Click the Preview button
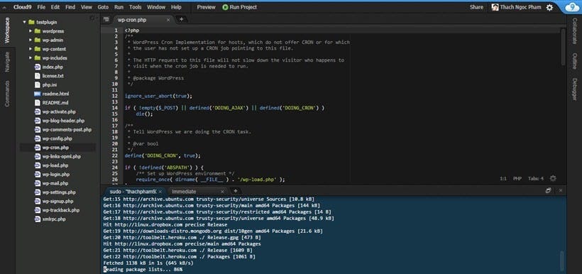Screen dimensions: 582x274 point(206,7)
